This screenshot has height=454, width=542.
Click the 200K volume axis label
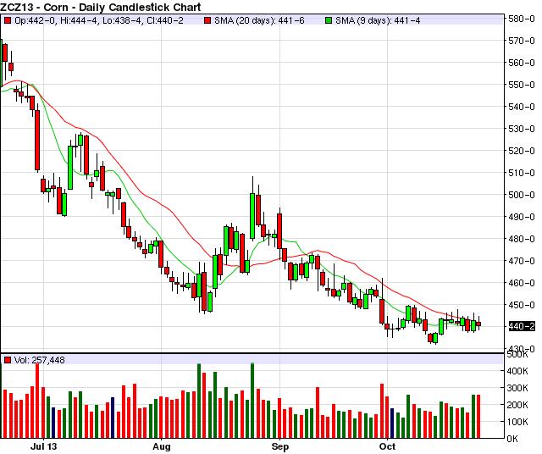pyautogui.click(x=517, y=405)
